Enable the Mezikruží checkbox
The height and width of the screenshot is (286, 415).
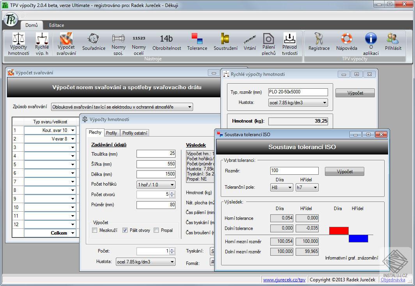click(95, 230)
